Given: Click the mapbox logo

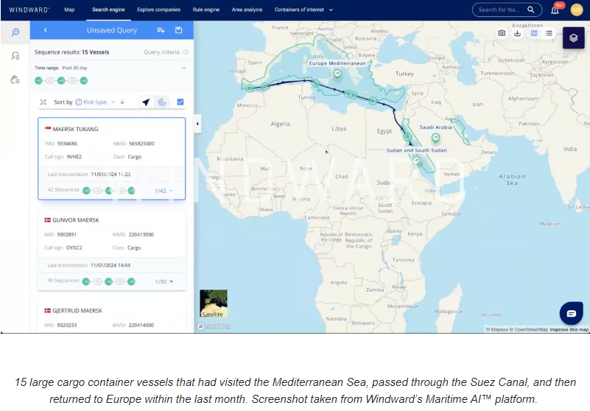Looking at the screenshot, I should point(214,326).
